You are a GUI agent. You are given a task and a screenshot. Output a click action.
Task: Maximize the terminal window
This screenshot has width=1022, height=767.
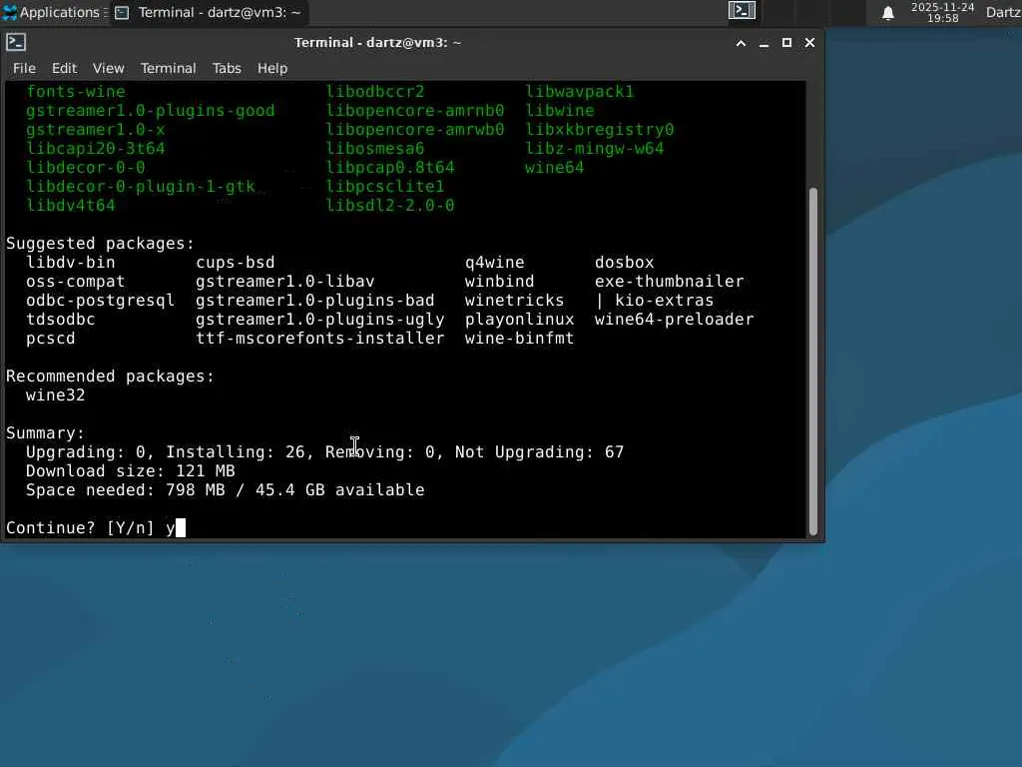pyautogui.click(x=786, y=43)
